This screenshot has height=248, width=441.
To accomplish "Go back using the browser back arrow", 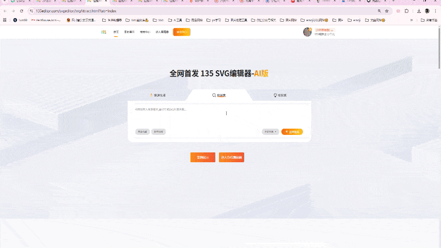I will point(5,11).
